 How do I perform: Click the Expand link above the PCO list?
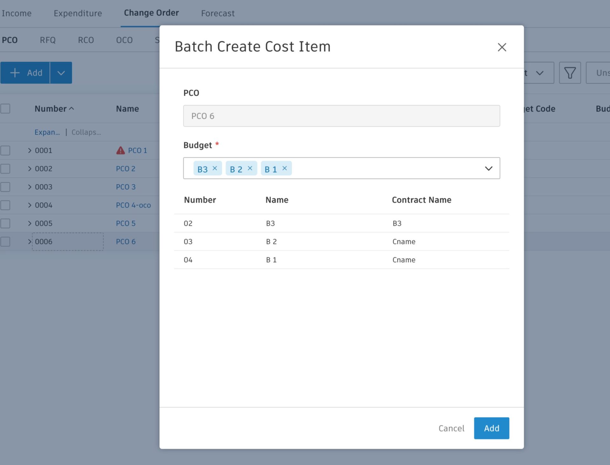tap(47, 132)
